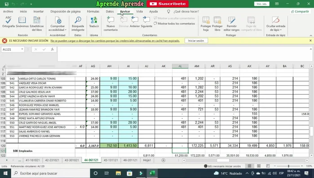Go to Anterior comment
This screenshot has width=314, height=178.
click(135, 22)
